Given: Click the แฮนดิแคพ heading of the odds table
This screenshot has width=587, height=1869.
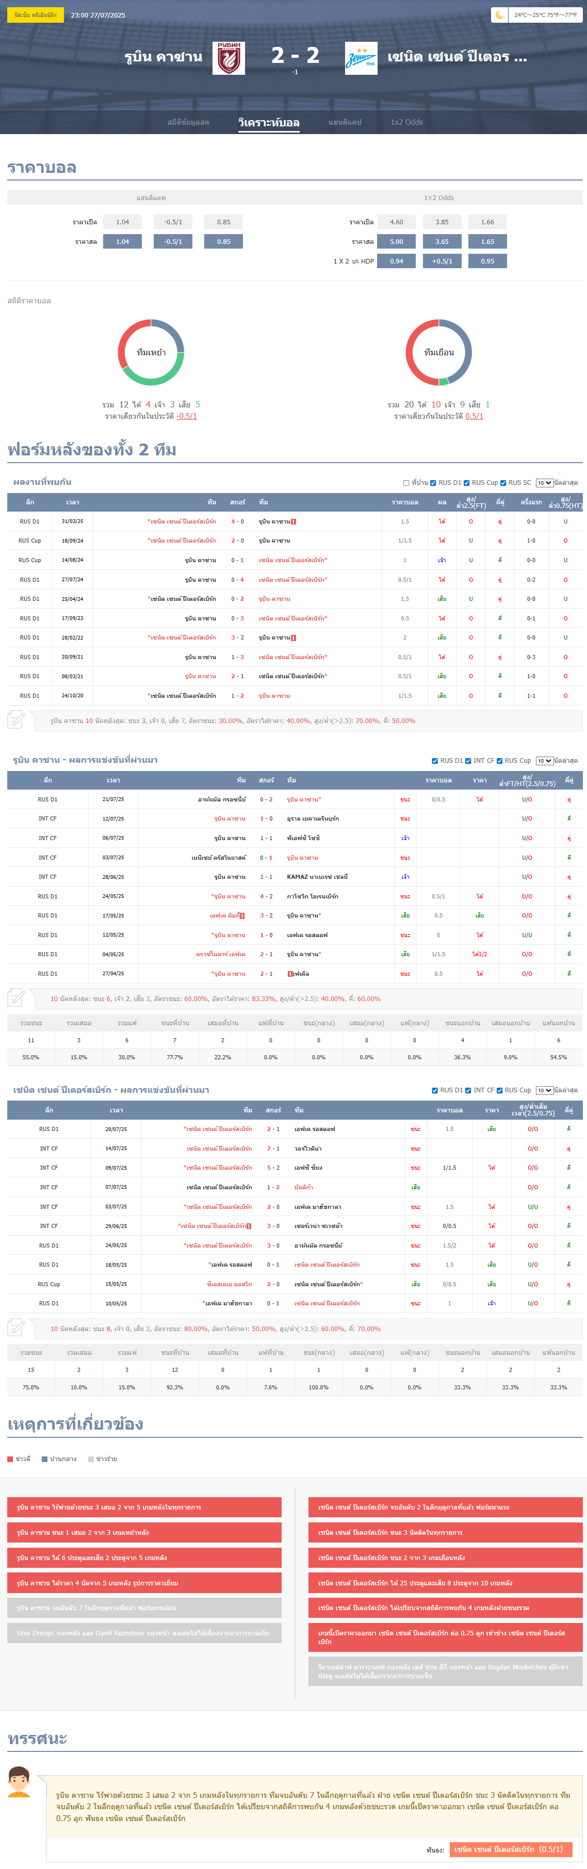Looking at the screenshot, I should (x=151, y=198).
